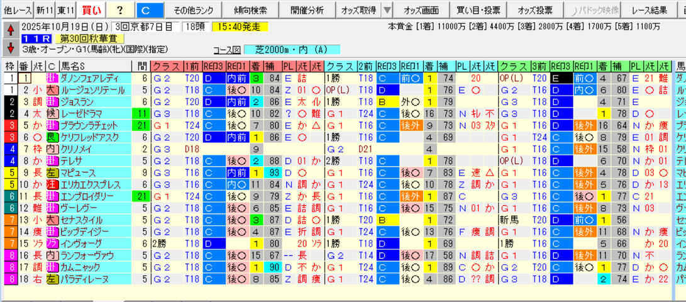The width and height of the screenshot is (686, 302).
Task: Open 買い目・投票
Action: tap(478, 9)
